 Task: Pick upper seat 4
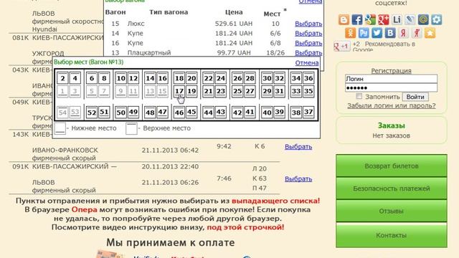[x=75, y=78]
